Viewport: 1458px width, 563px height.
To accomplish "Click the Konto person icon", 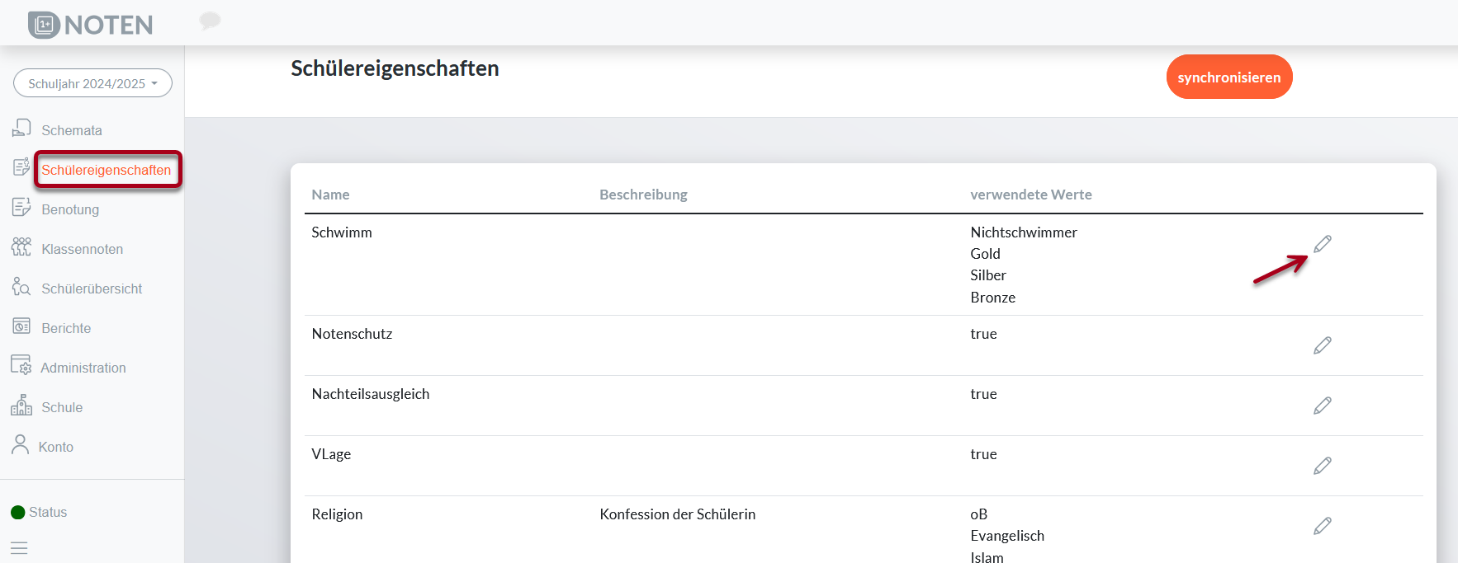I will (21, 444).
